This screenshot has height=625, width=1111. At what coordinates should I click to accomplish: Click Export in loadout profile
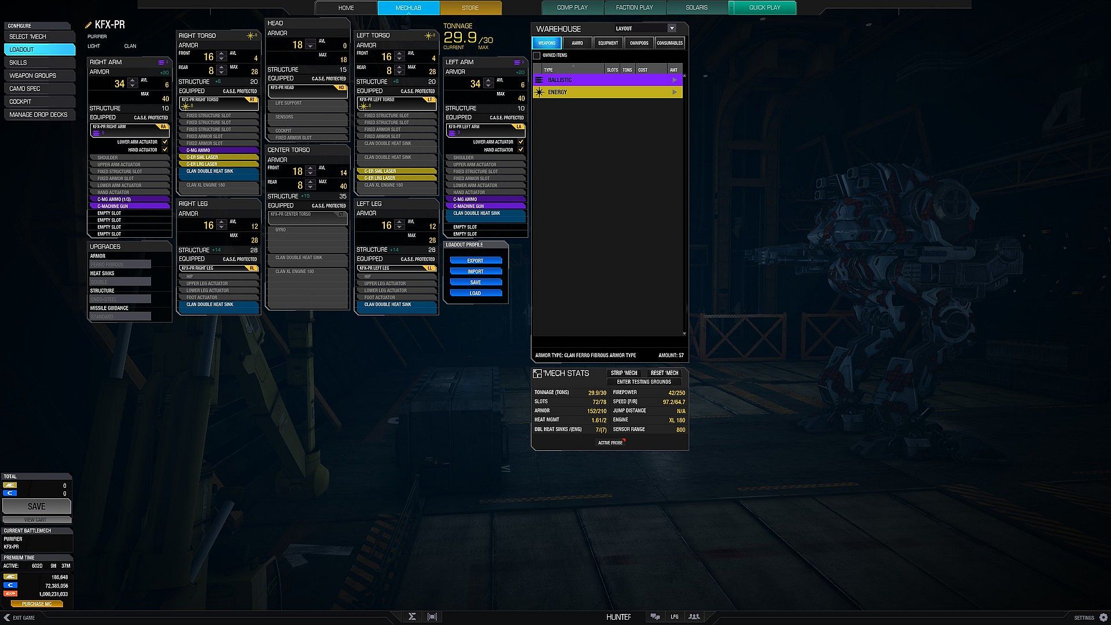click(475, 261)
